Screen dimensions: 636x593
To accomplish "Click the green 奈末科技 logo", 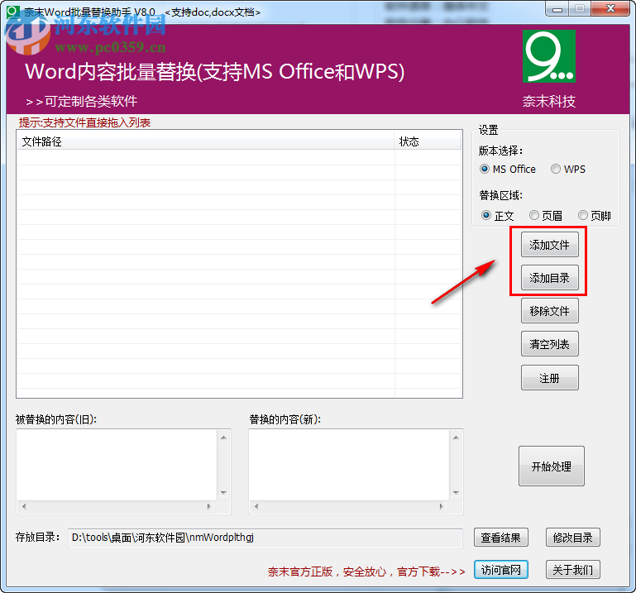I will (549, 56).
